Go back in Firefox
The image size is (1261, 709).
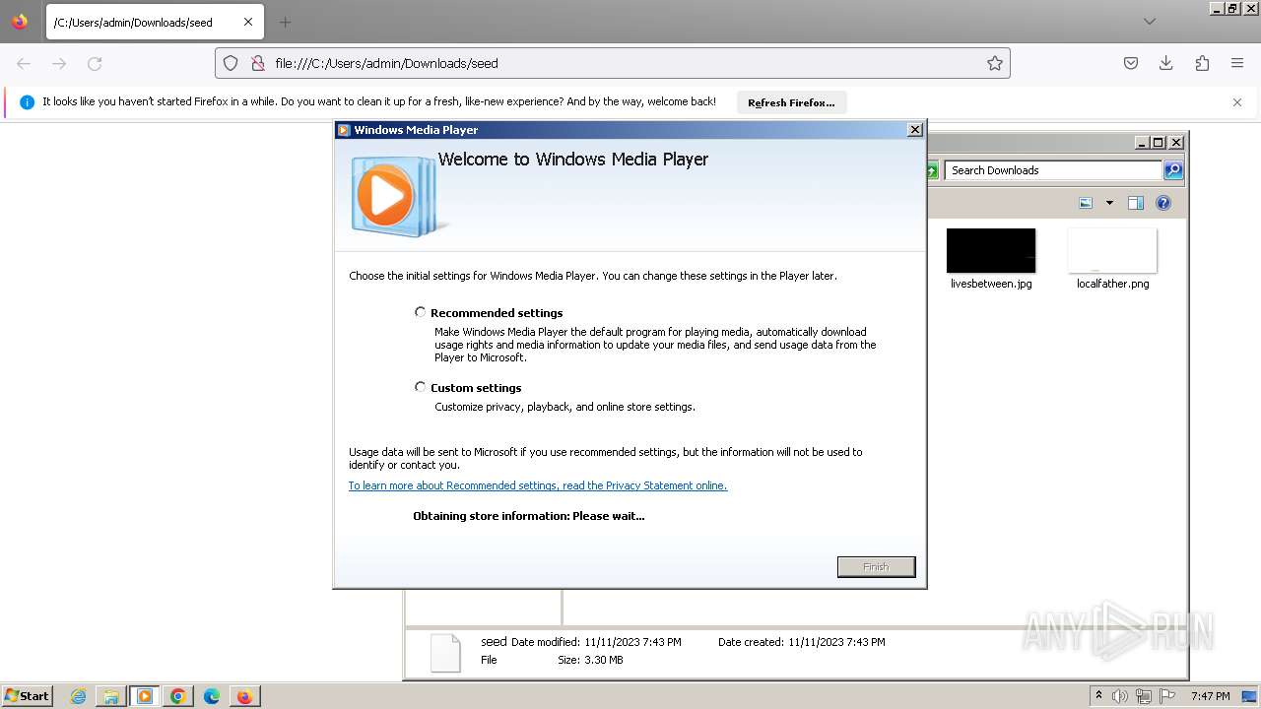(24, 63)
